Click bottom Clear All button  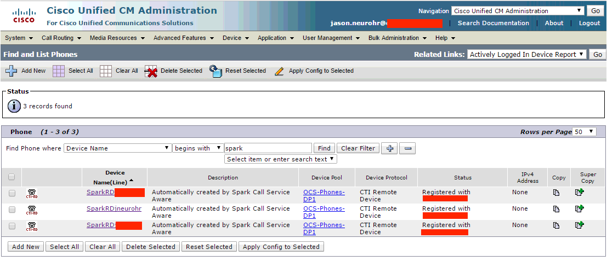point(103,247)
